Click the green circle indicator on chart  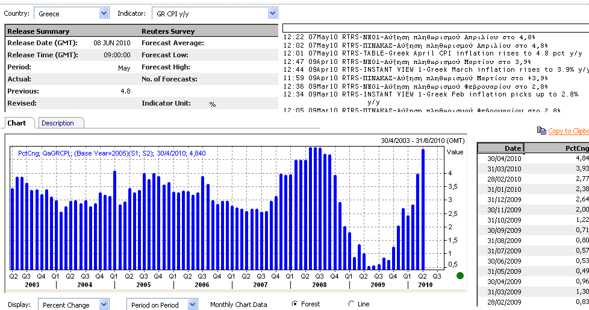point(460,276)
